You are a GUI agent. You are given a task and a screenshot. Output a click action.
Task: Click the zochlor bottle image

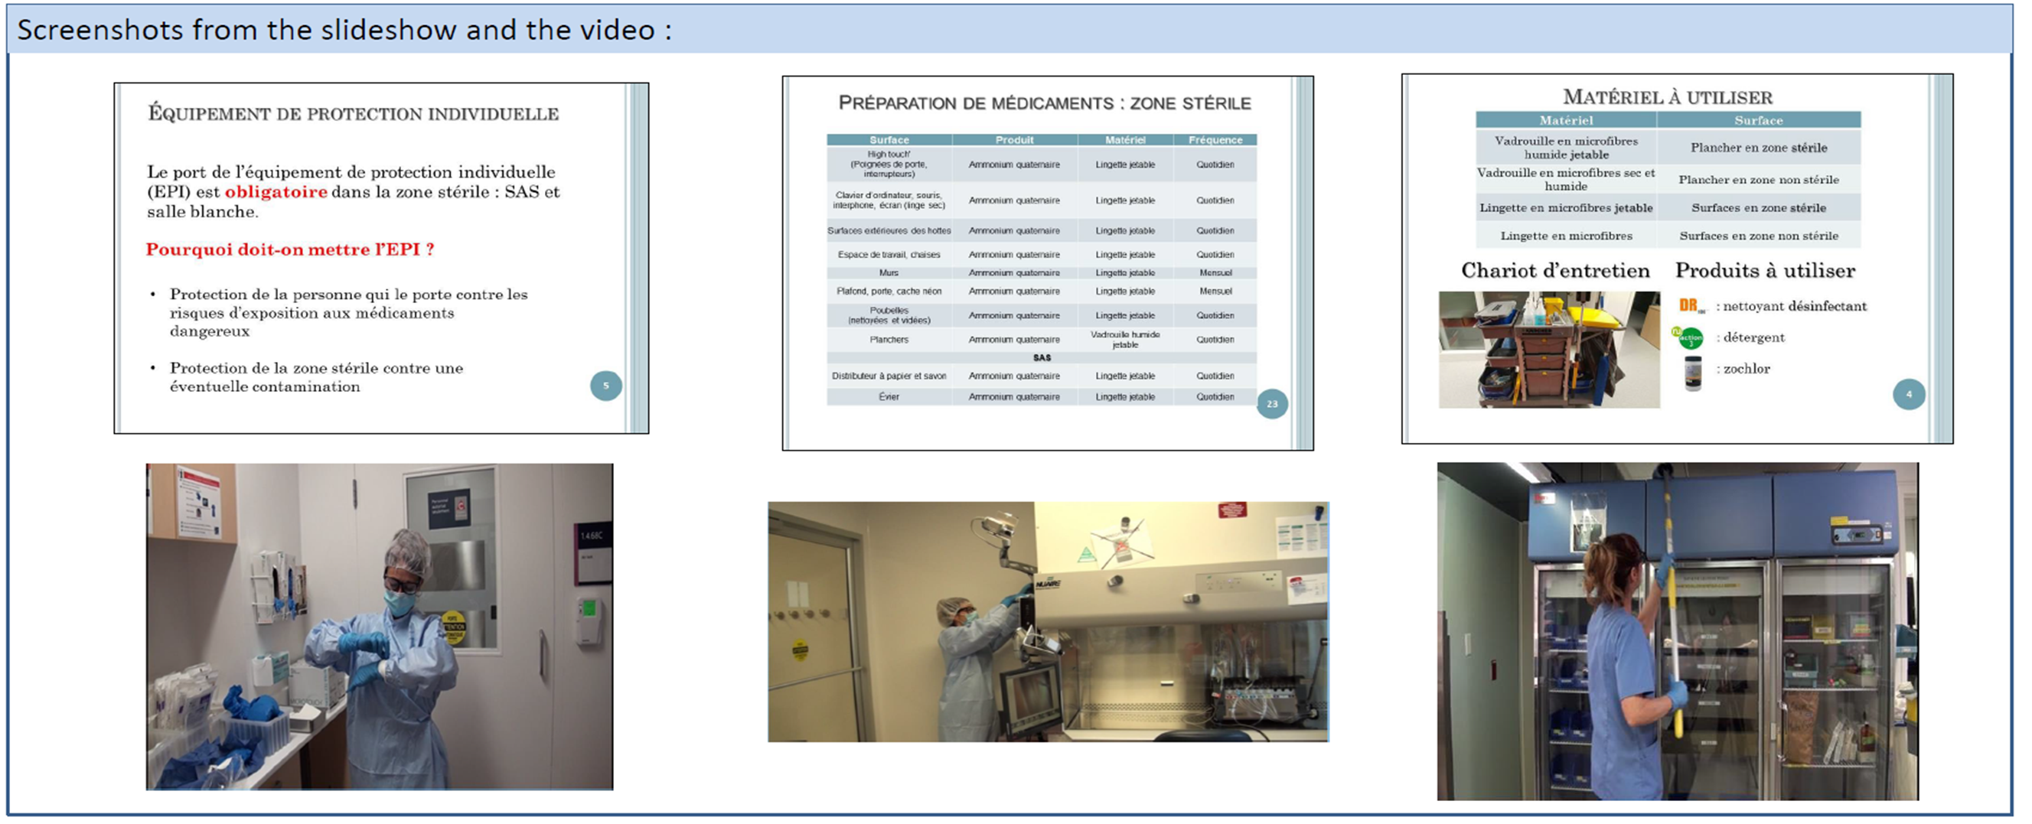click(1692, 373)
